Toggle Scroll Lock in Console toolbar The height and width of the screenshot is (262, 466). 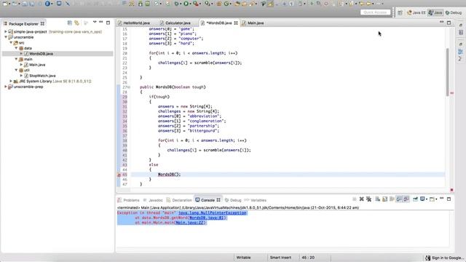(x=385, y=199)
